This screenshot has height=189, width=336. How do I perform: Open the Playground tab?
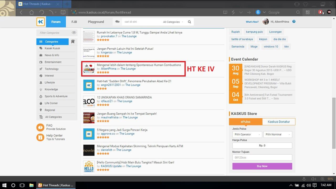pyautogui.click(x=96, y=22)
